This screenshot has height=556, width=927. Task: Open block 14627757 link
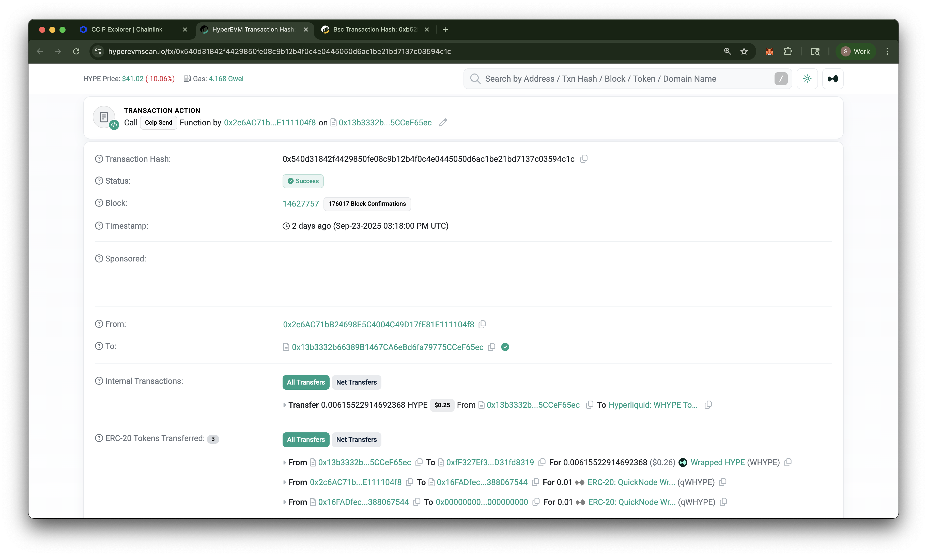pos(301,204)
